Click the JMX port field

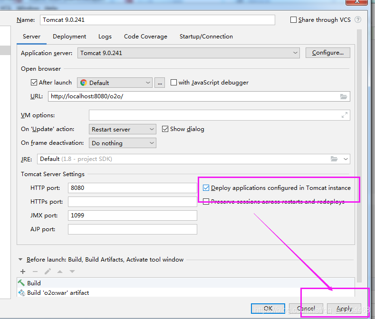[x=133, y=216]
